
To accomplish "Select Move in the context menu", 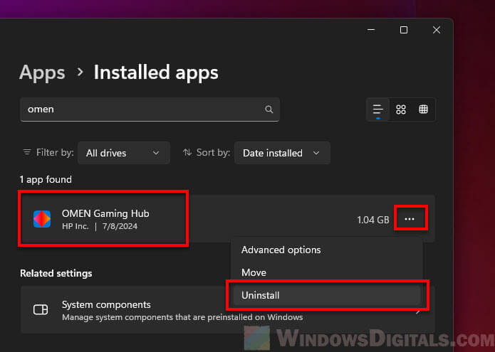I will pos(326,272).
